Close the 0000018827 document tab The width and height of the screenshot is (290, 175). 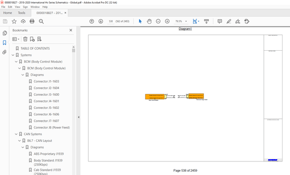click(65, 13)
